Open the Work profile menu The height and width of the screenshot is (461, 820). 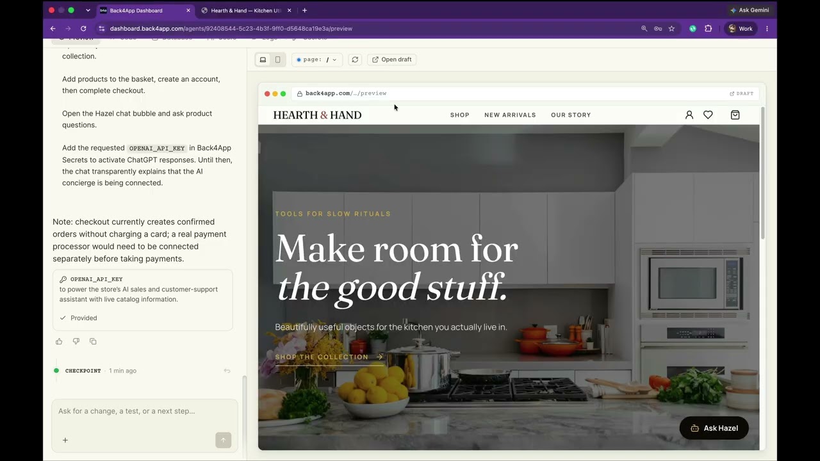(x=741, y=28)
